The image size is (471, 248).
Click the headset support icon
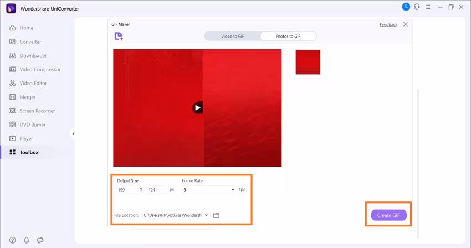tap(417, 7)
